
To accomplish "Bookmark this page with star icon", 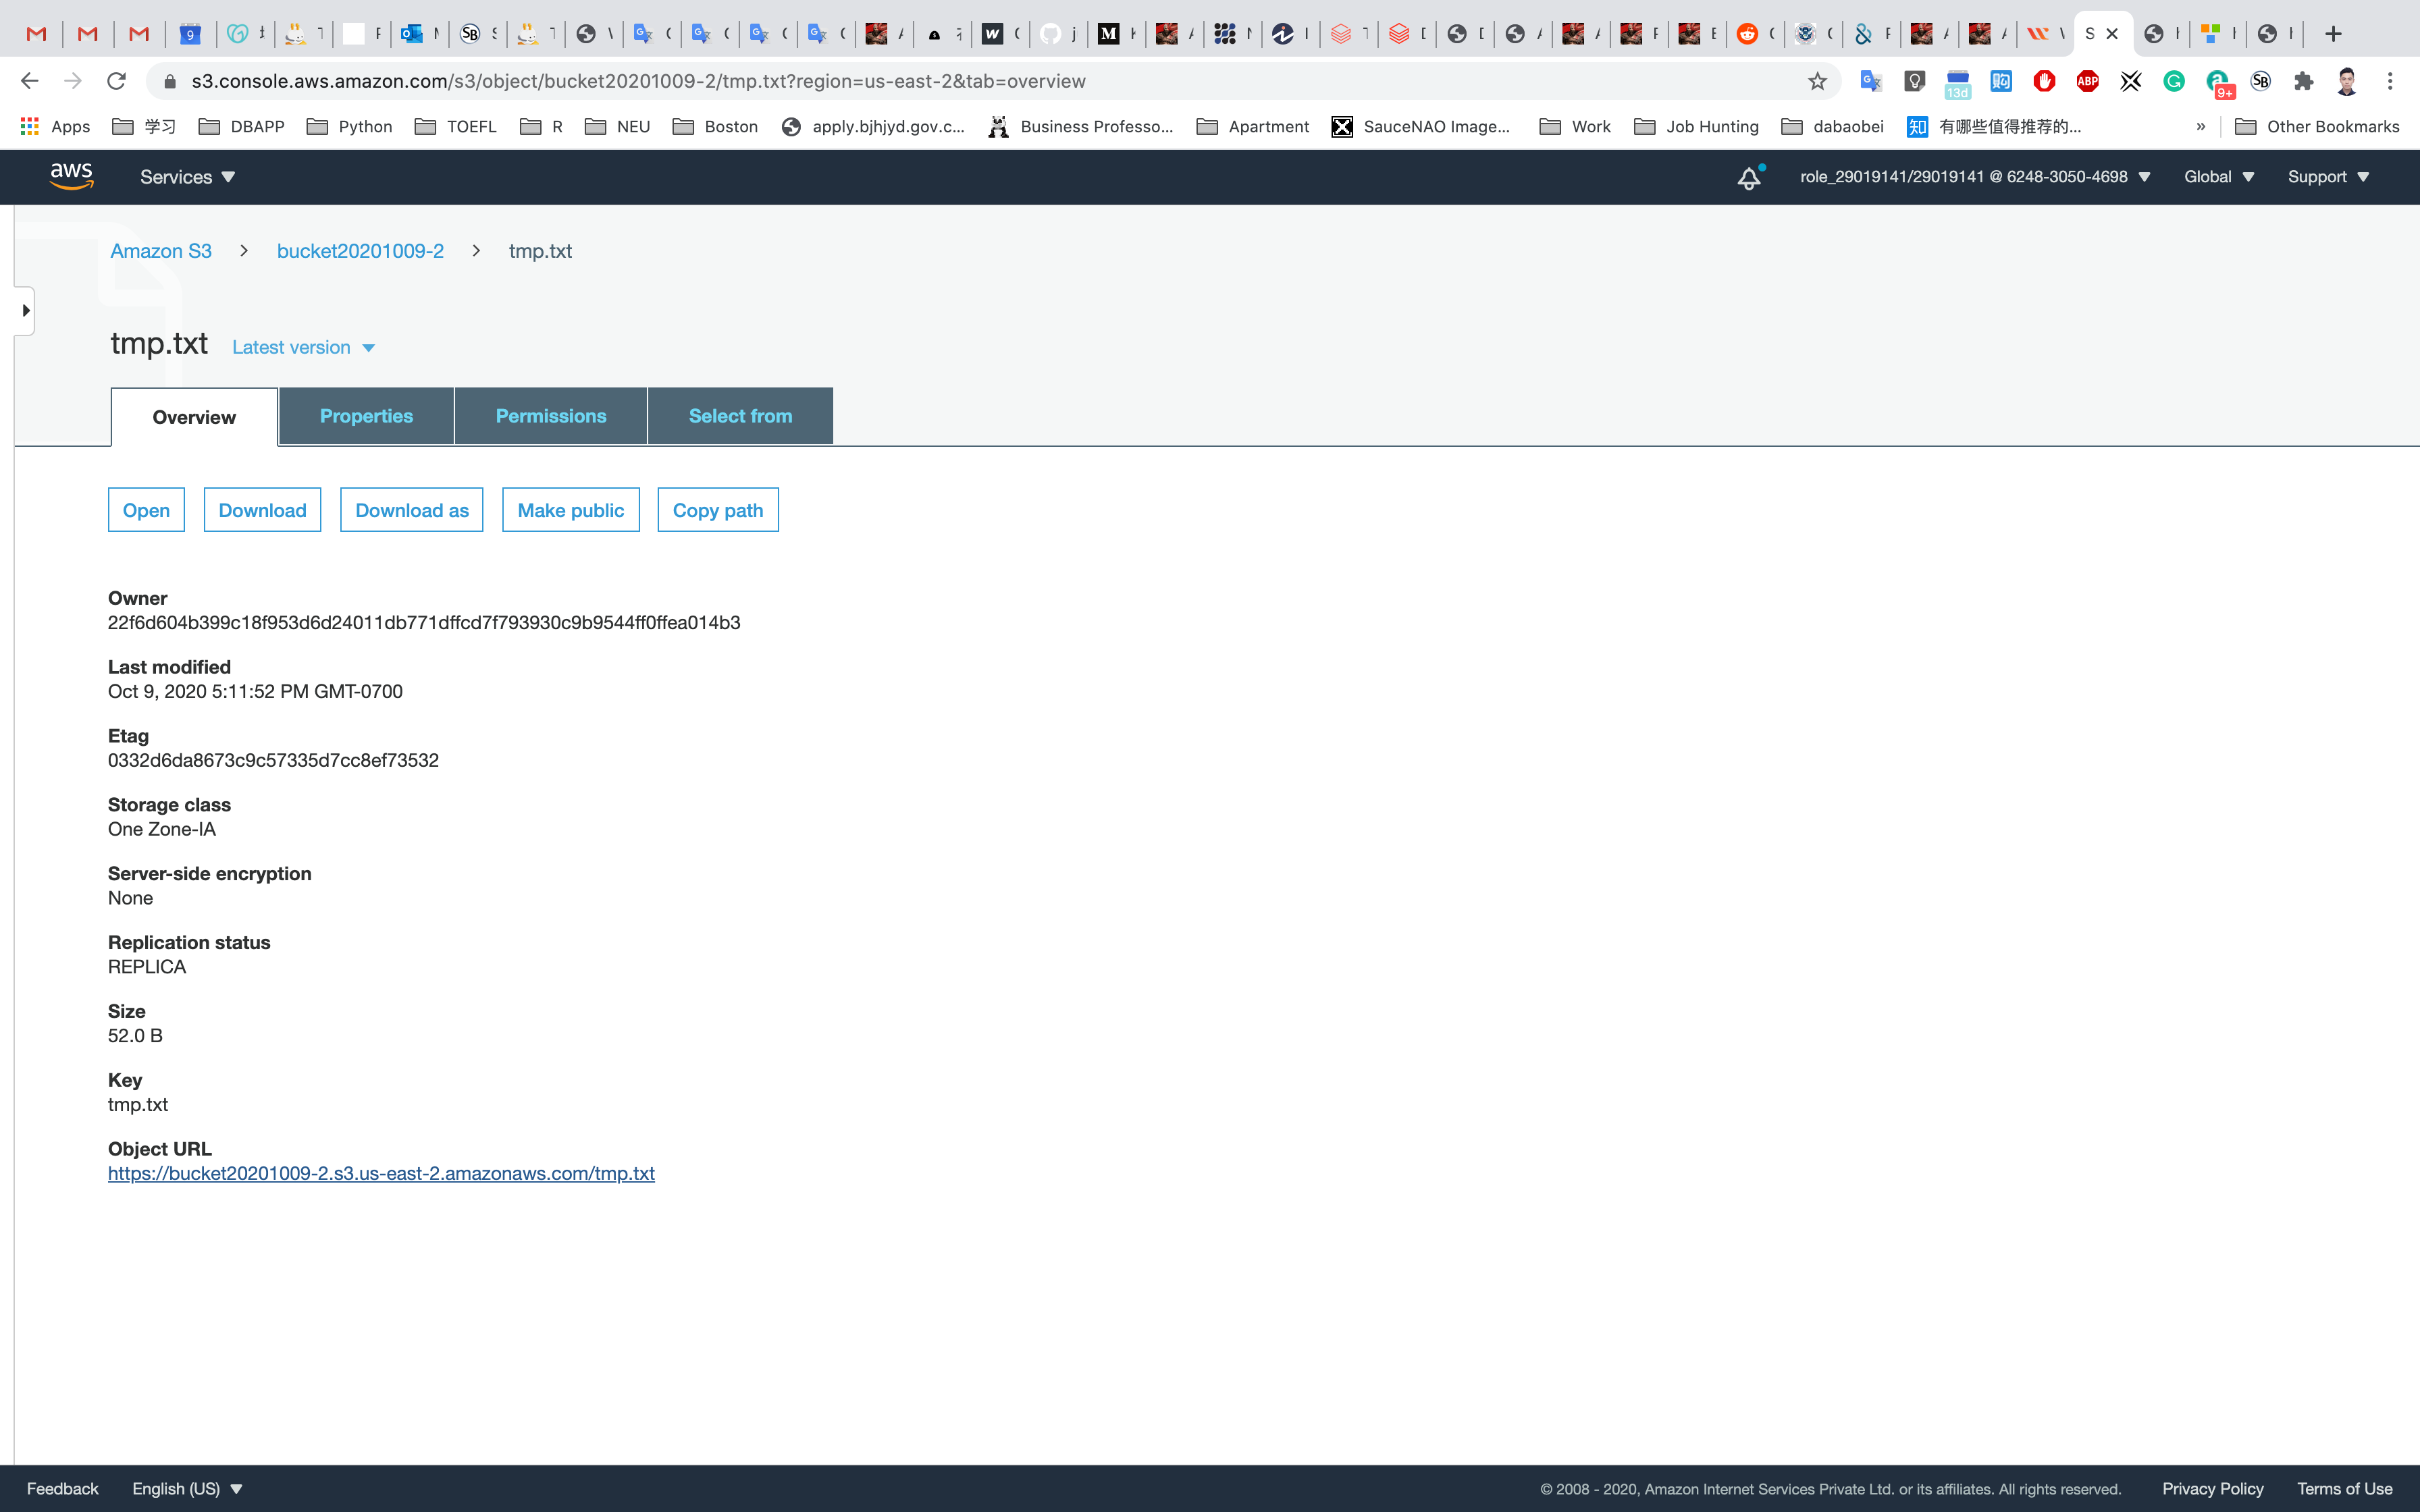I will (x=1817, y=81).
